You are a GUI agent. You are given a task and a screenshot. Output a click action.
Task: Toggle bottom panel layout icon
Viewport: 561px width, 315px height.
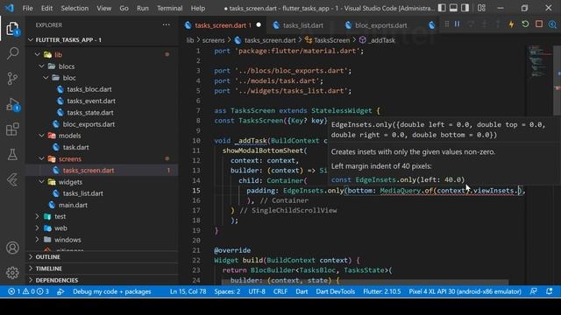click(x=453, y=8)
